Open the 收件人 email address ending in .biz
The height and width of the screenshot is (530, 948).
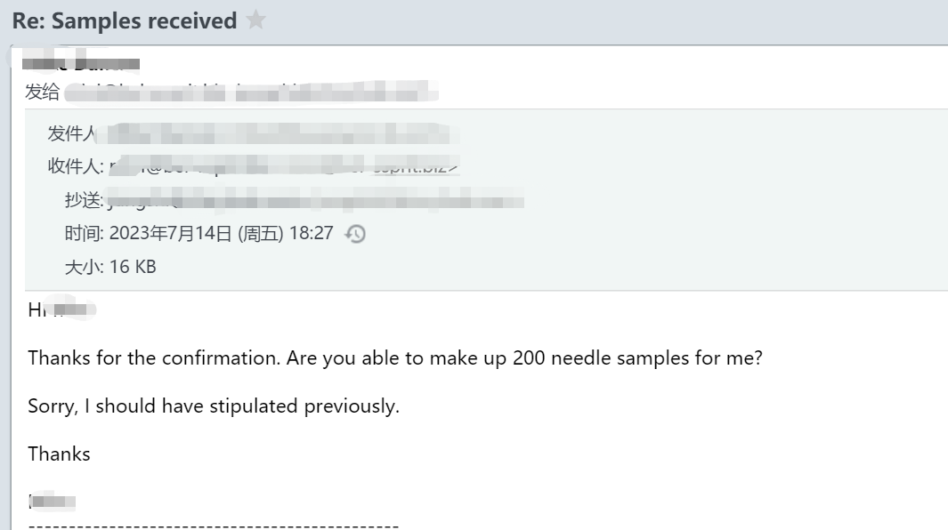(284, 166)
